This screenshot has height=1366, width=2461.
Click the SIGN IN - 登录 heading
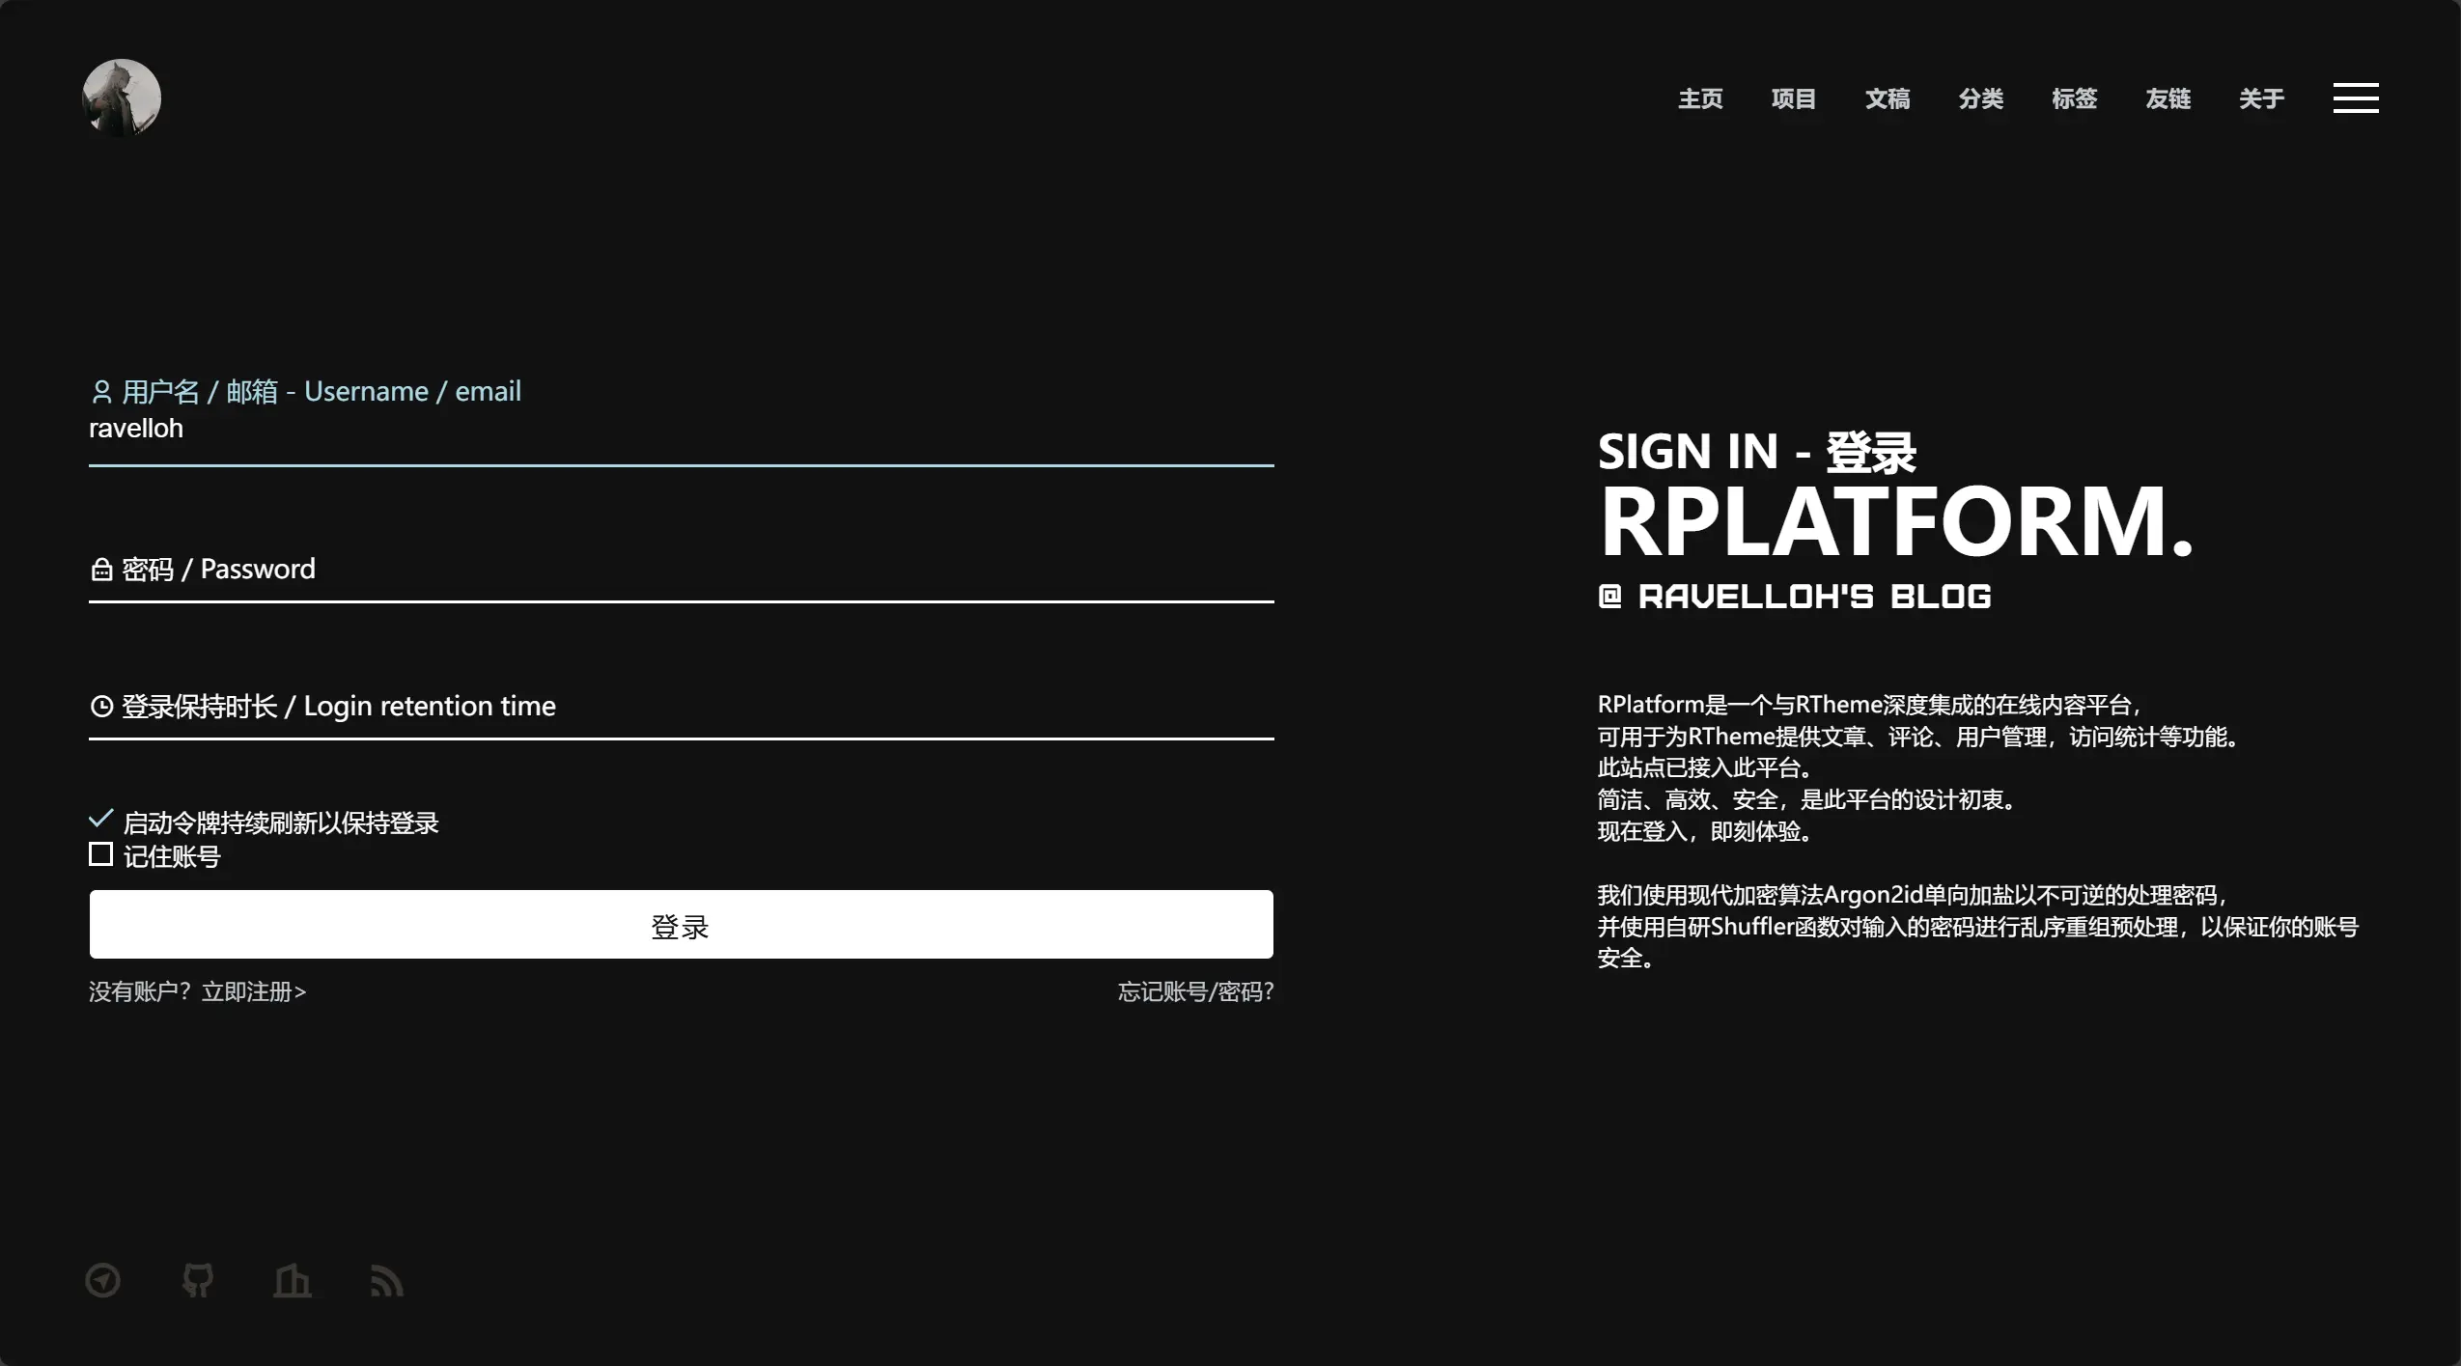1757,452
